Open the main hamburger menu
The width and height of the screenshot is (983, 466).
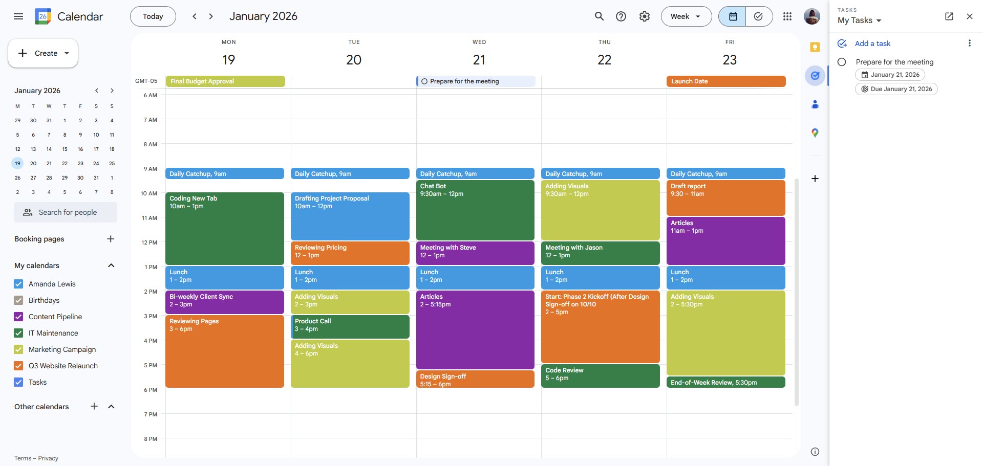click(x=18, y=16)
